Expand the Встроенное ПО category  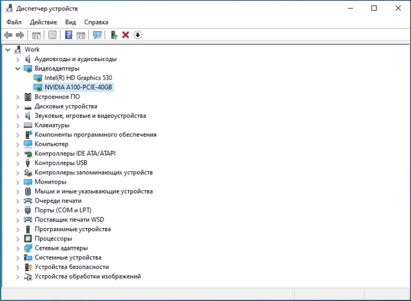click(x=18, y=97)
